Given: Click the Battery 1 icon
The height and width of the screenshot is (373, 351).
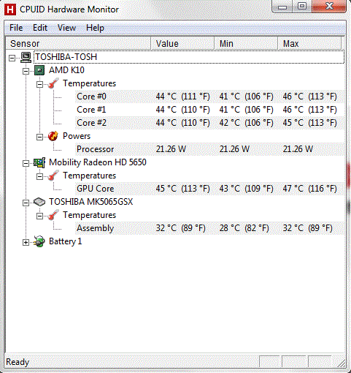Looking at the screenshot, I should [x=39, y=241].
